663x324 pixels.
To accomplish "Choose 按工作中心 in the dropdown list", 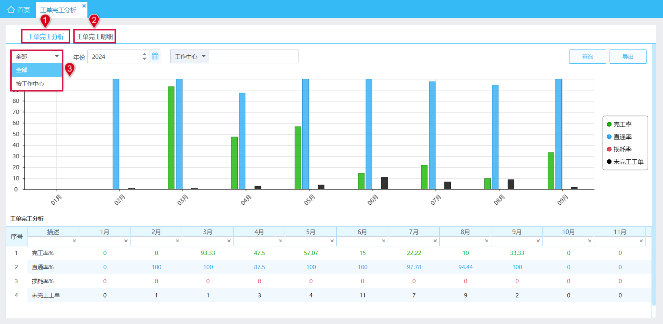I will [x=37, y=84].
